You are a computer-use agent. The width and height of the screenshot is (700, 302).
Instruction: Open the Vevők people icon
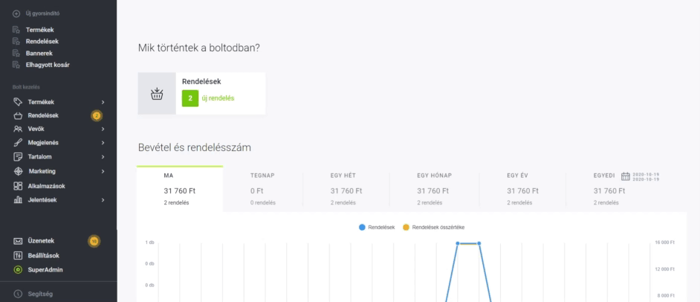point(18,129)
